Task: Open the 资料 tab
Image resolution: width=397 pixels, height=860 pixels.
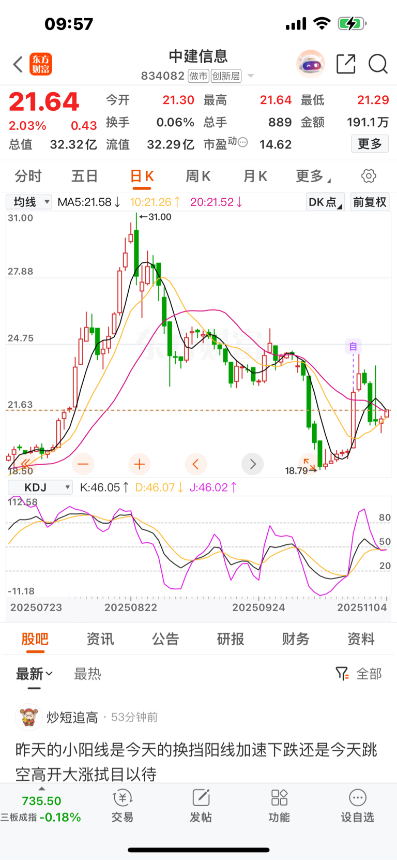Action: 361,639
